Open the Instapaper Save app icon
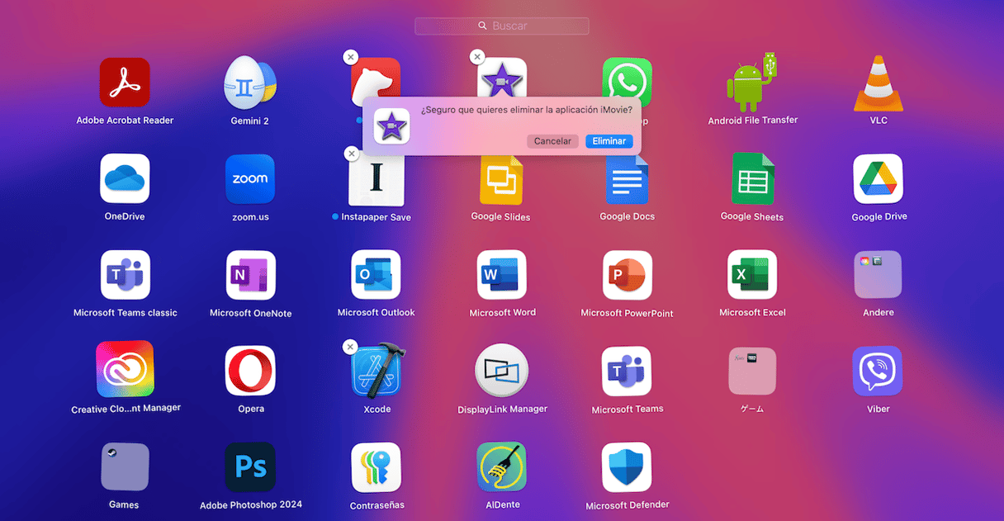The width and height of the screenshot is (1004, 521). tap(376, 178)
